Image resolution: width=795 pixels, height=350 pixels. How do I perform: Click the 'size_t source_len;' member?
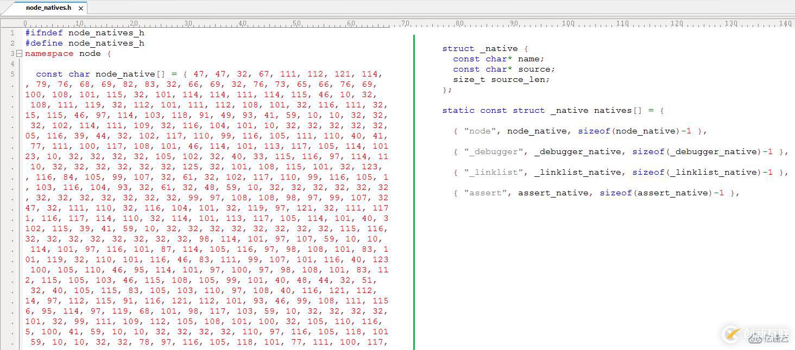click(x=502, y=80)
